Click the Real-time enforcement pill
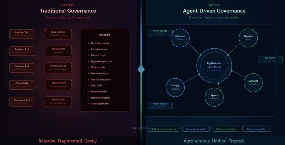Viewport: 285px width, 145px height. 164,129
